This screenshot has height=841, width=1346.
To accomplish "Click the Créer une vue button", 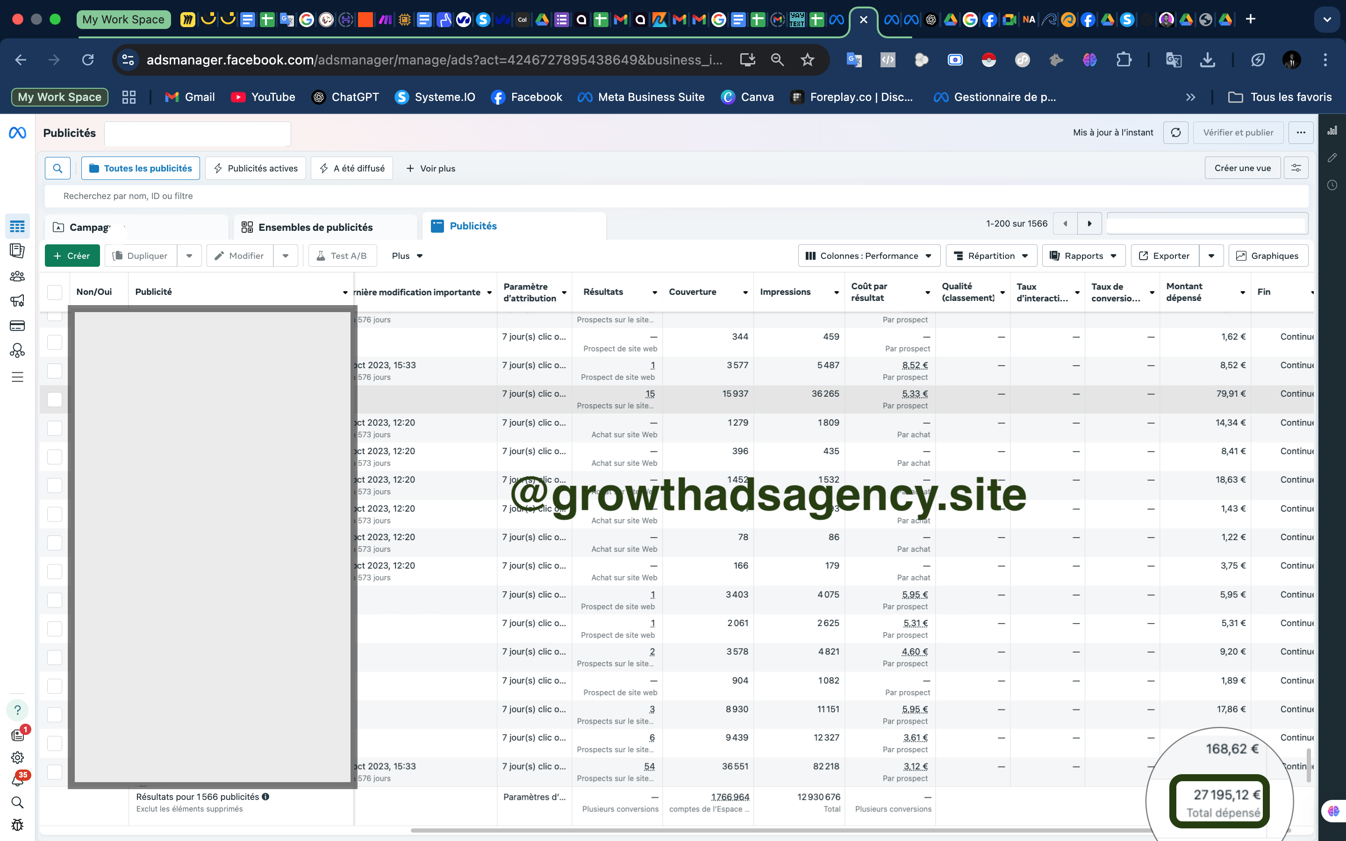I will click(x=1243, y=168).
